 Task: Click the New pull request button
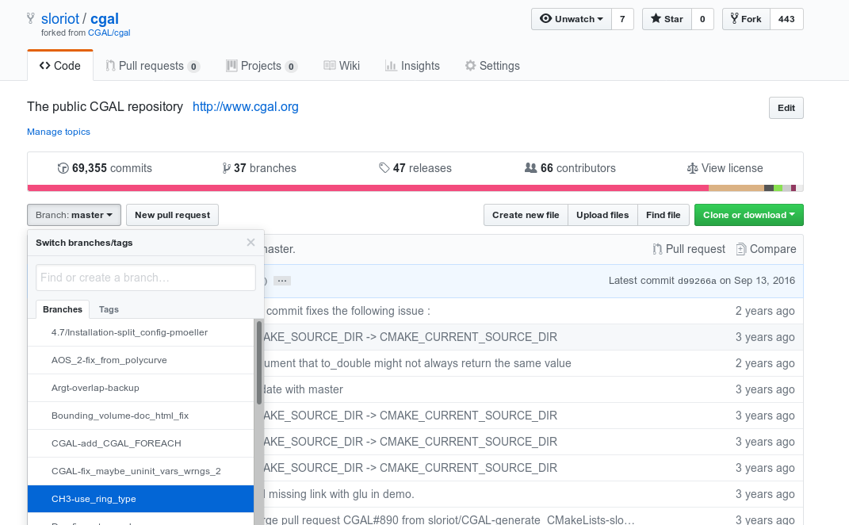pos(172,215)
